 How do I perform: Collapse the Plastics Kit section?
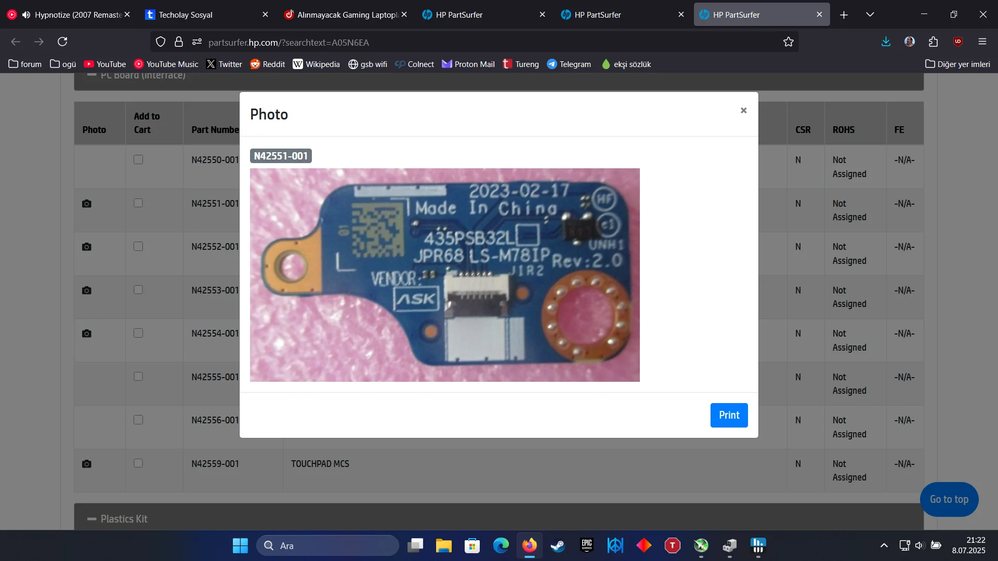click(x=92, y=519)
